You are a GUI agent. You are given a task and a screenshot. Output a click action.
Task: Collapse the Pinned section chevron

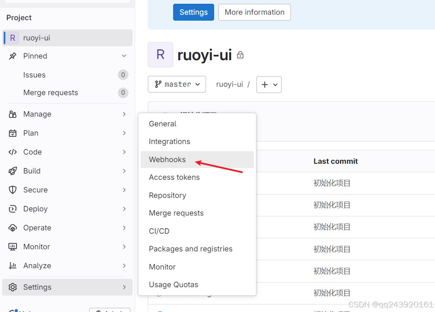point(124,56)
